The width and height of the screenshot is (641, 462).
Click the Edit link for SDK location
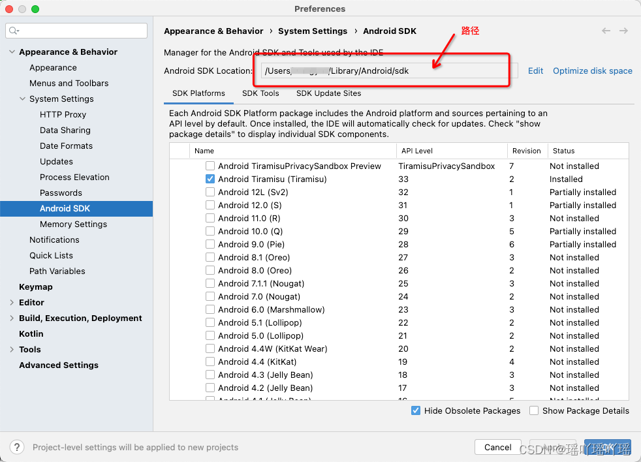click(x=535, y=70)
